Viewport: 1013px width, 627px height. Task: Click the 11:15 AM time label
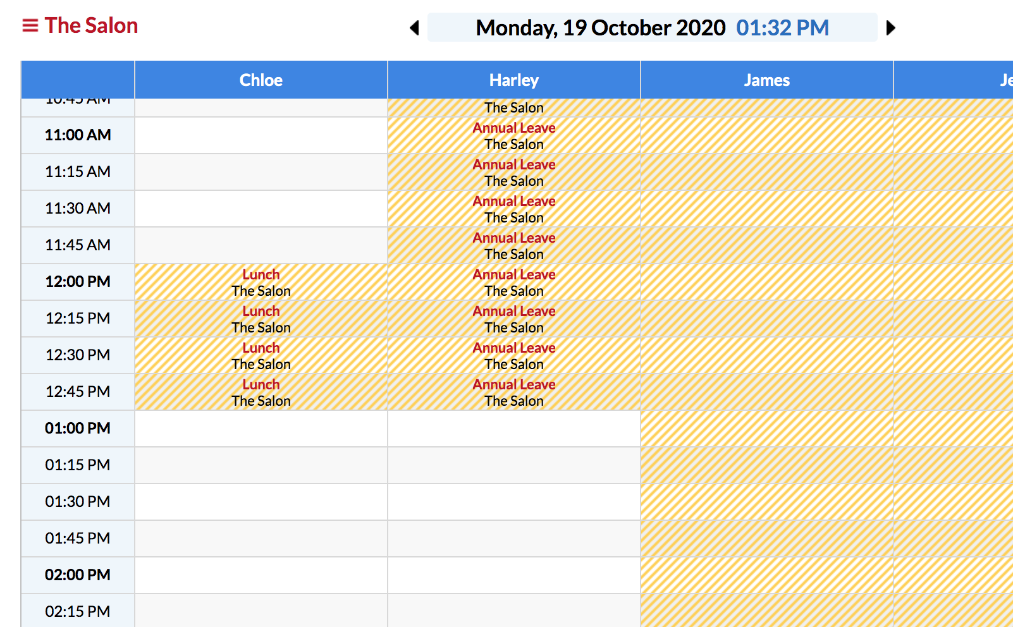pos(78,172)
